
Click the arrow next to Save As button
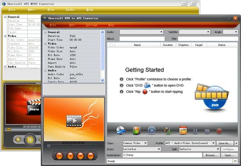[236, 143]
